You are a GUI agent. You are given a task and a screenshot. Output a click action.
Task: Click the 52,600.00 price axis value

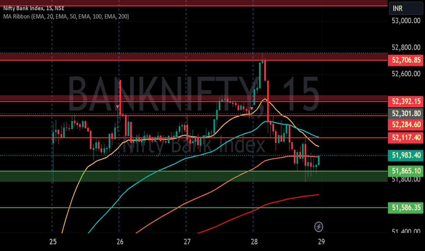[406, 74]
